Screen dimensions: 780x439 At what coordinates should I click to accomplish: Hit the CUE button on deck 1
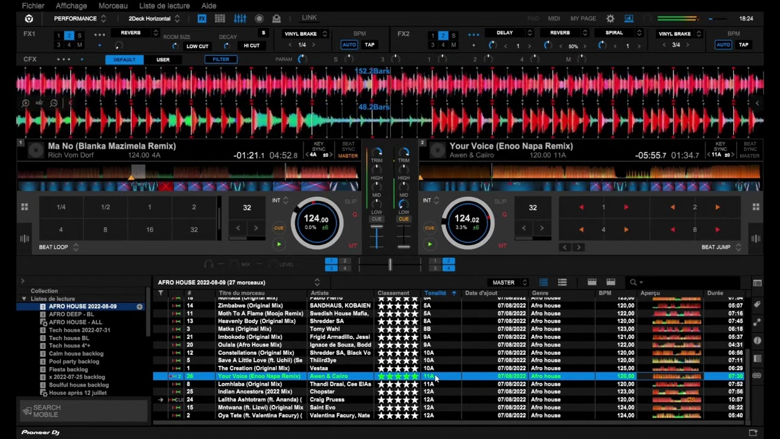(x=278, y=228)
